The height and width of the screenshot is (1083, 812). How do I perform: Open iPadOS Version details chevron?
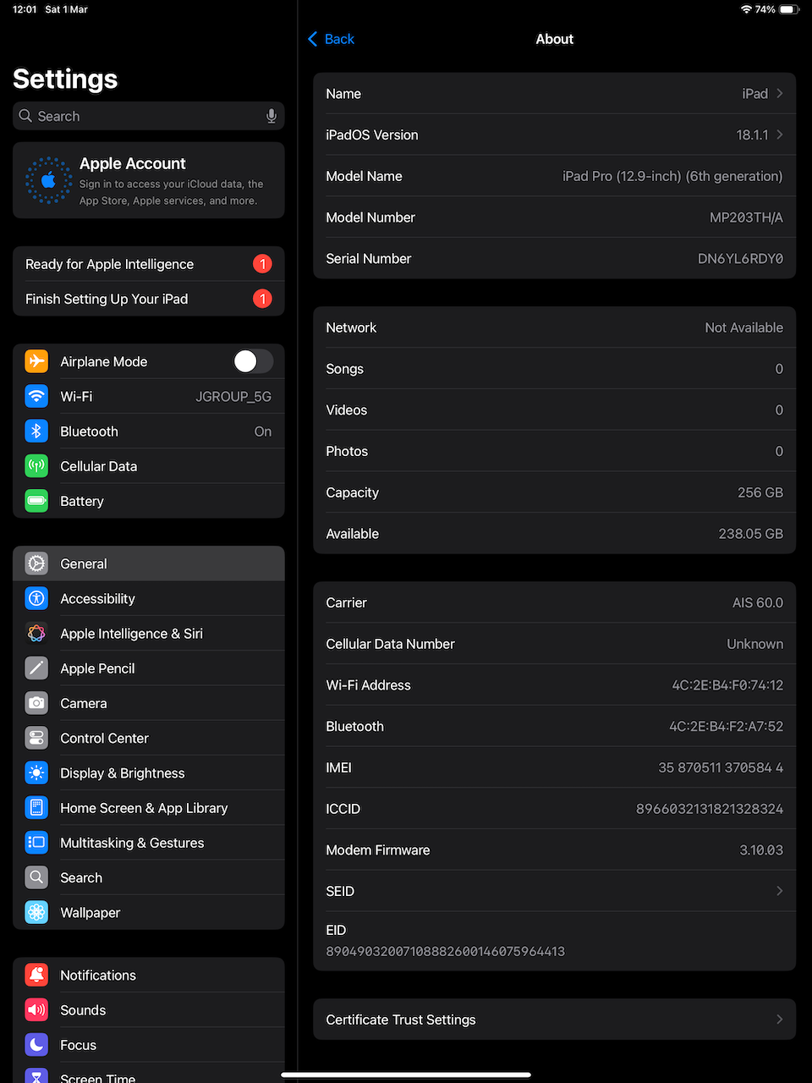(x=780, y=135)
